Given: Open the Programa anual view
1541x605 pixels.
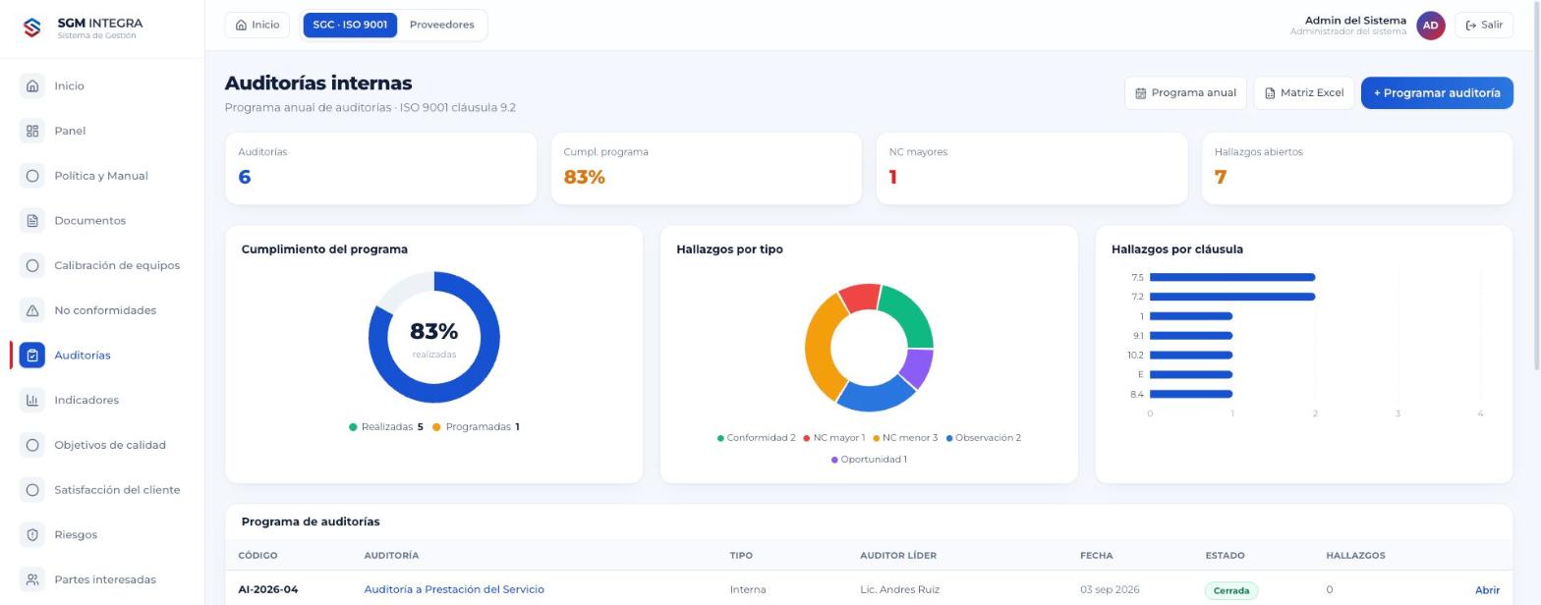Looking at the screenshot, I should click(x=1185, y=92).
